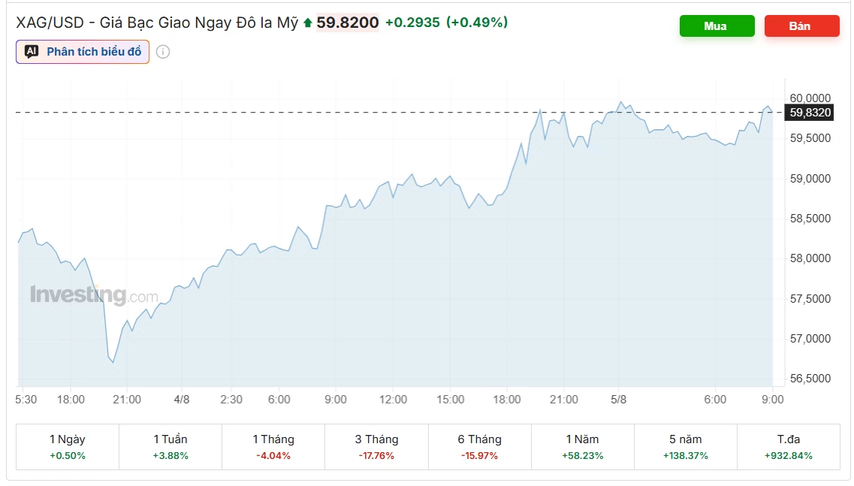Click the 5/8 date marker on time axis
Screen dimensions: 854x486
(618, 400)
